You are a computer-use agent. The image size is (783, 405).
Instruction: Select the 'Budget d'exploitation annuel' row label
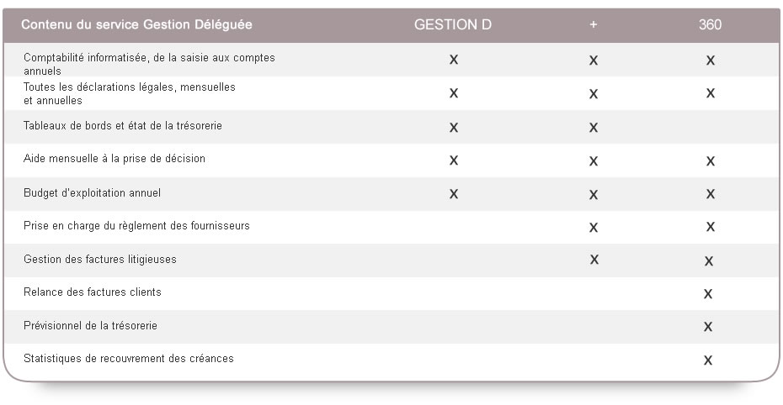tap(92, 192)
